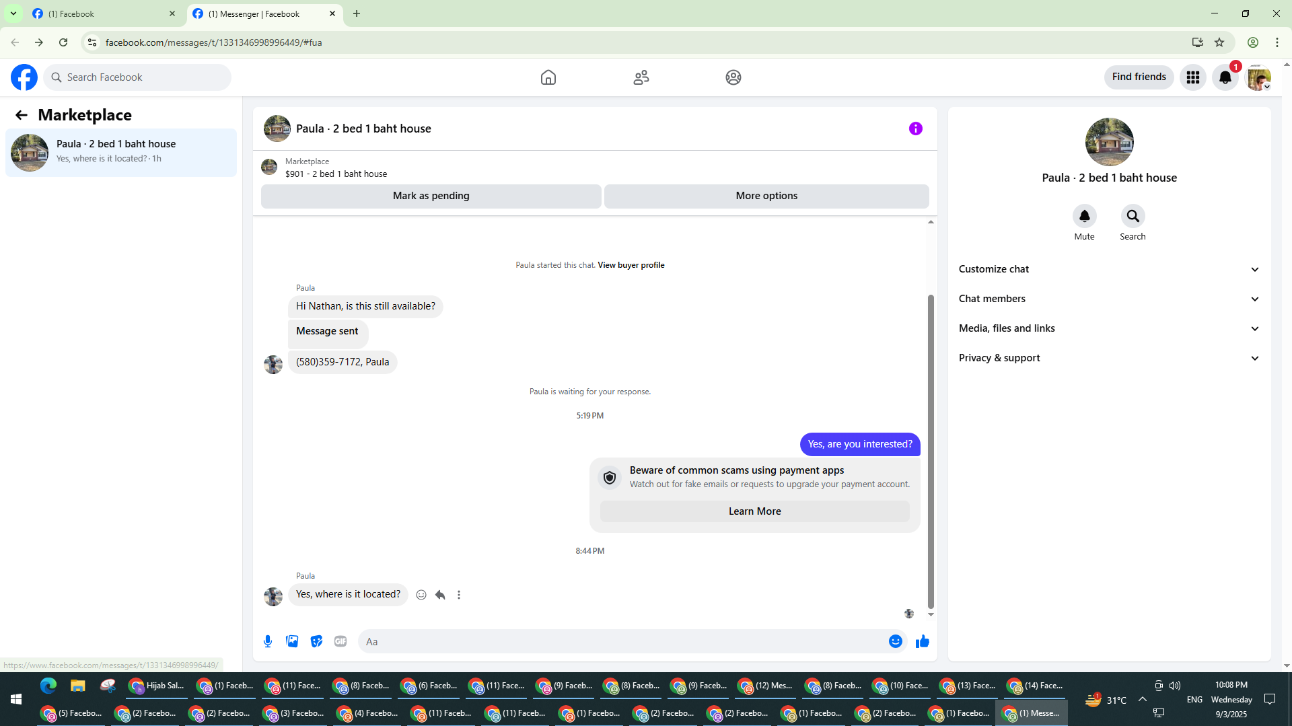This screenshot has width=1292, height=726.
Task: Click the 'Yes, are you interested?' sent message
Action: pyautogui.click(x=860, y=444)
